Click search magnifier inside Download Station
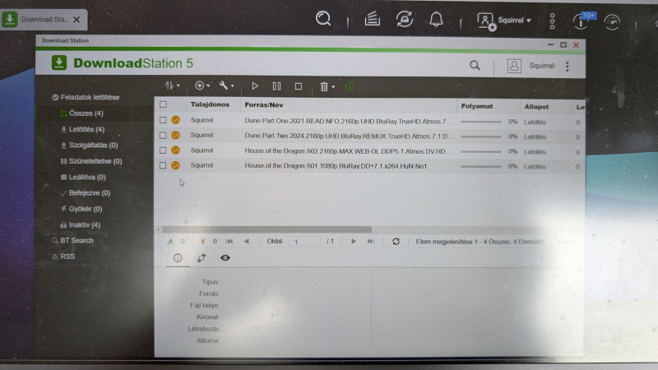This screenshot has width=658, height=370. (475, 66)
